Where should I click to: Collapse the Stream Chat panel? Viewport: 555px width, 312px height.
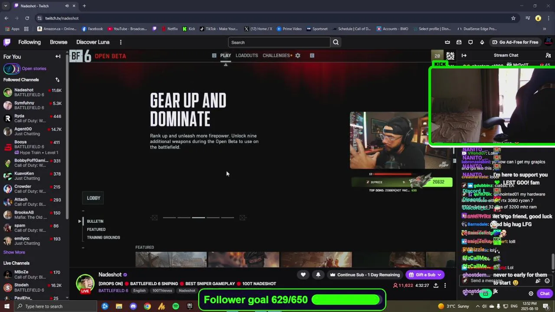click(464, 55)
